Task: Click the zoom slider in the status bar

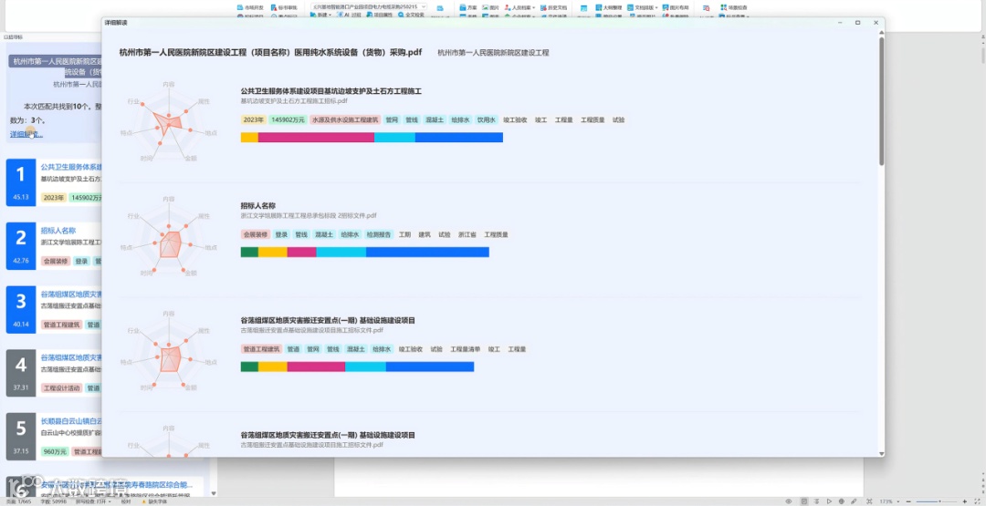Action: (x=938, y=501)
